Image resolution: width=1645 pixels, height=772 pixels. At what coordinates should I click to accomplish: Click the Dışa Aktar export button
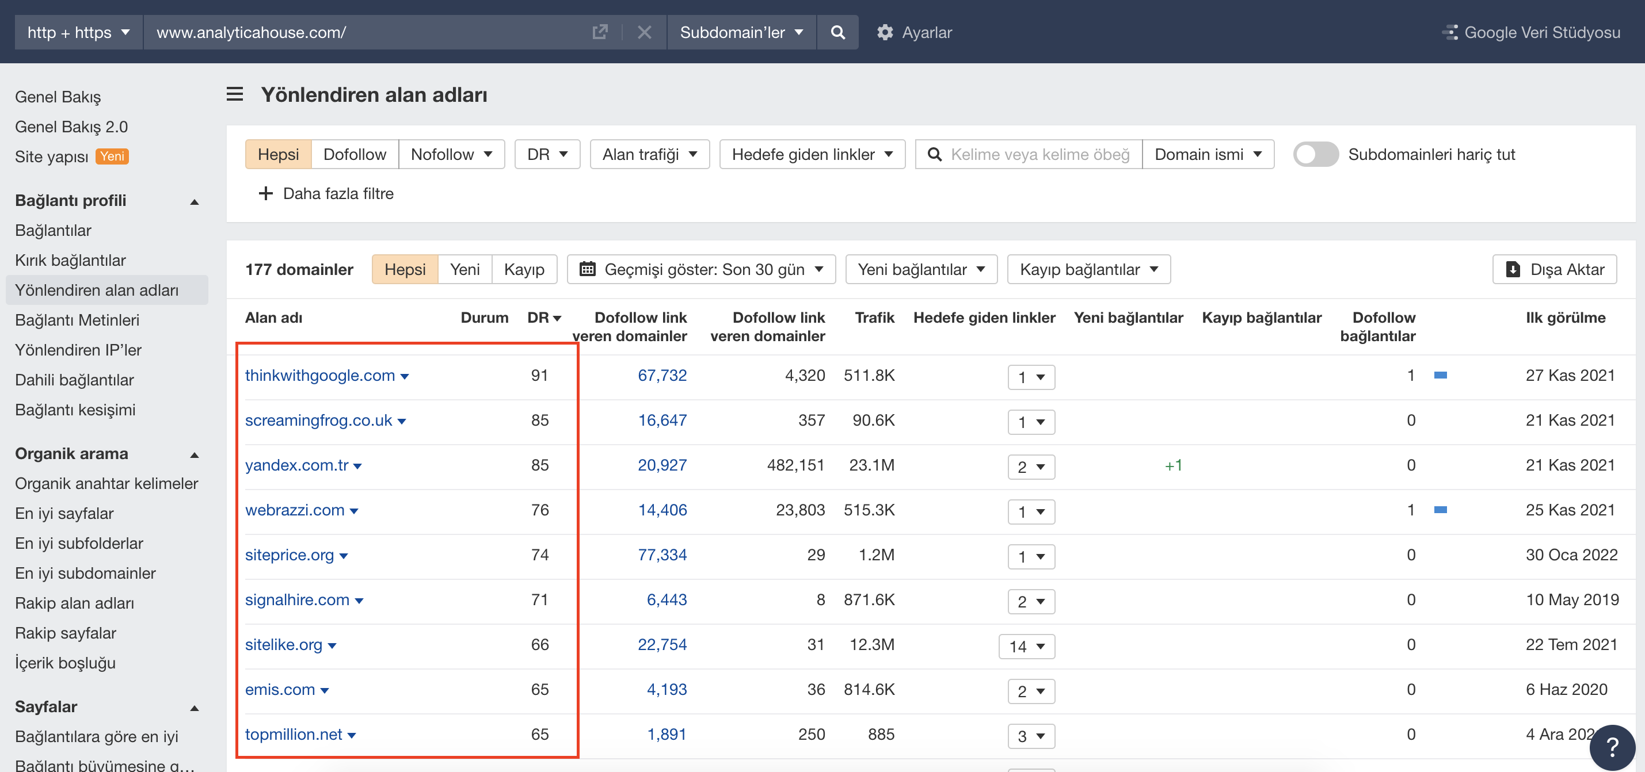pos(1554,269)
